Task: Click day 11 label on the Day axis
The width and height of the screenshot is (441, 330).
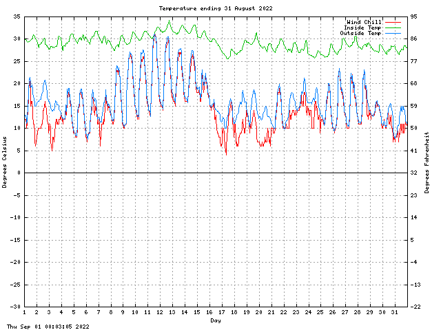Action: 147,312
